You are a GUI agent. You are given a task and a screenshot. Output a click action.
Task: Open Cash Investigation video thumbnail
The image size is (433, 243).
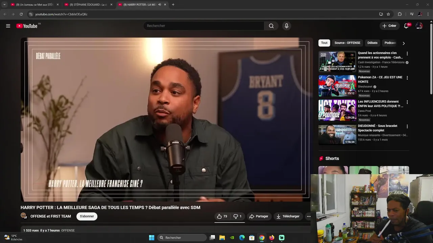pyautogui.click(x=337, y=62)
